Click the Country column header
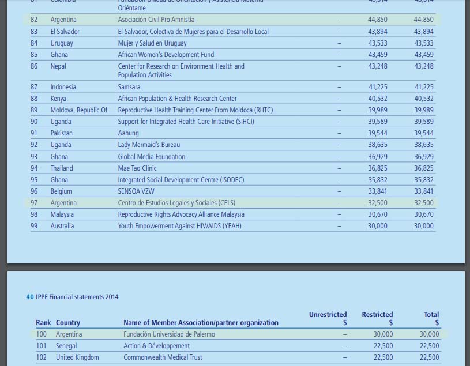Screen dimensions: 470x366 (68, 323)
